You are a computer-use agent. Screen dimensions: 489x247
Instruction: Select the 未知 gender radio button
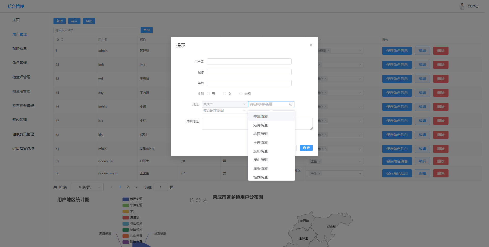tap(241, 94)
